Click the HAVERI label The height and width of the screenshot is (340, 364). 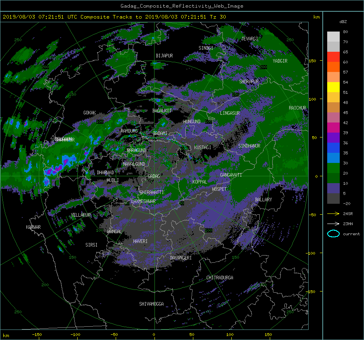coord(140,241)
